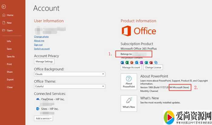
Task: Click the Change License button
Action: pos(153,67)
